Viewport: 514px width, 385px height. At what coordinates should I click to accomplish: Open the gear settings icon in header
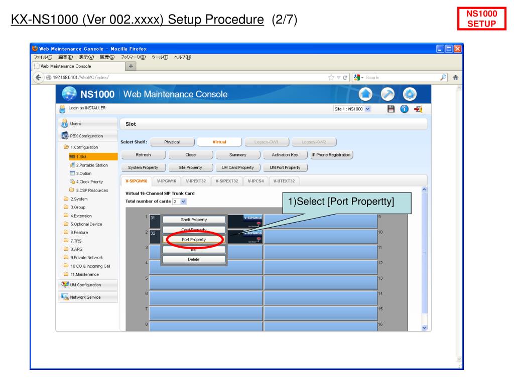click(410, 94)
